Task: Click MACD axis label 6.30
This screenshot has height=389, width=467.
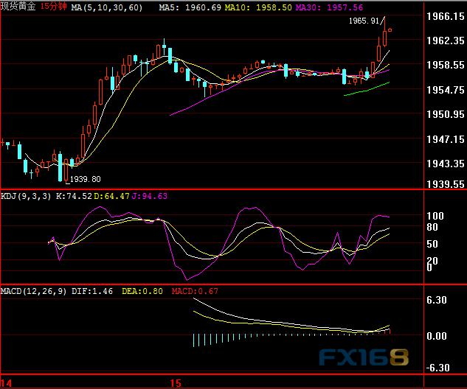Action: pyautogui.click(x=437, y=300)
